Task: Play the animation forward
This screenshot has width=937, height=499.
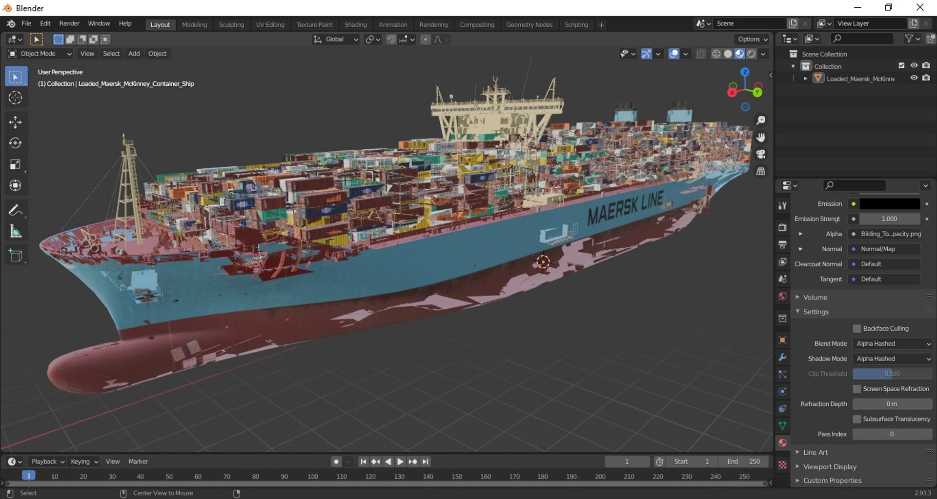Action: (400, 461)
